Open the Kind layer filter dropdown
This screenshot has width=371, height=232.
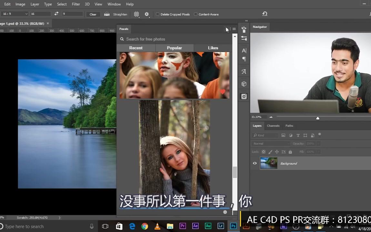coord(265,135)
